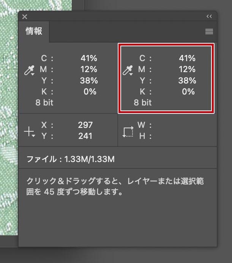Click the selection width/height transform icon
The image size is (232, 263).
(128, 131)
